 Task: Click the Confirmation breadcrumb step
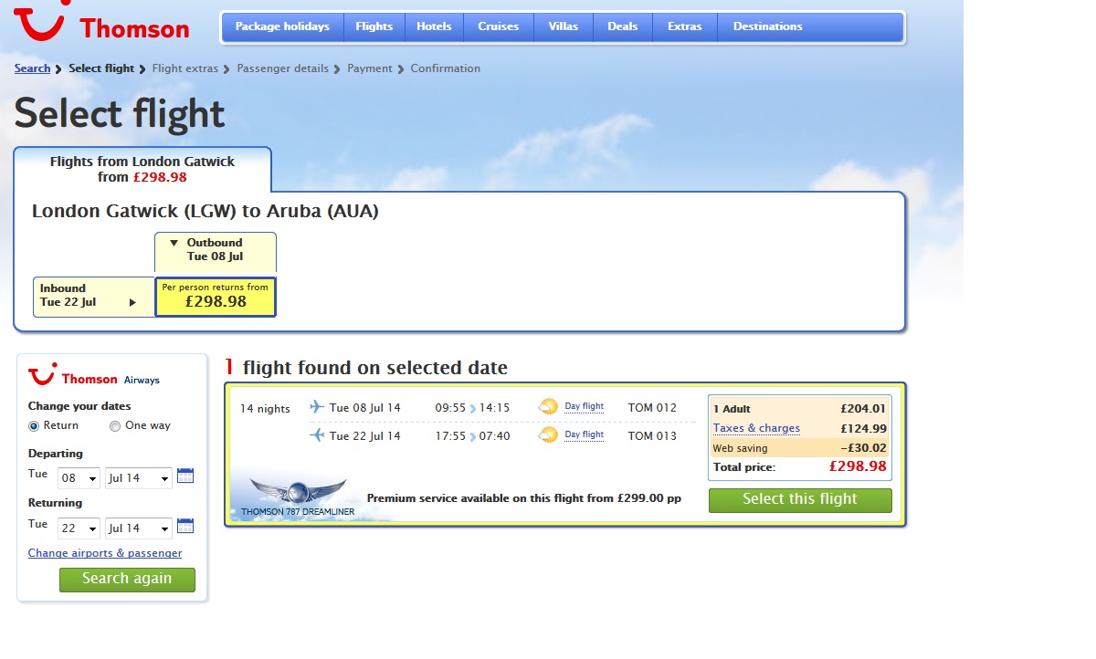pos(446,68)
